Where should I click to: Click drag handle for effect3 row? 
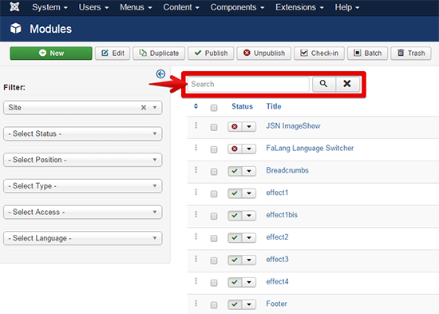coord(196,259)
